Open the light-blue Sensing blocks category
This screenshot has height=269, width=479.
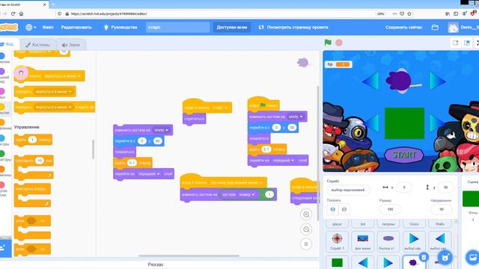[2, 137]
